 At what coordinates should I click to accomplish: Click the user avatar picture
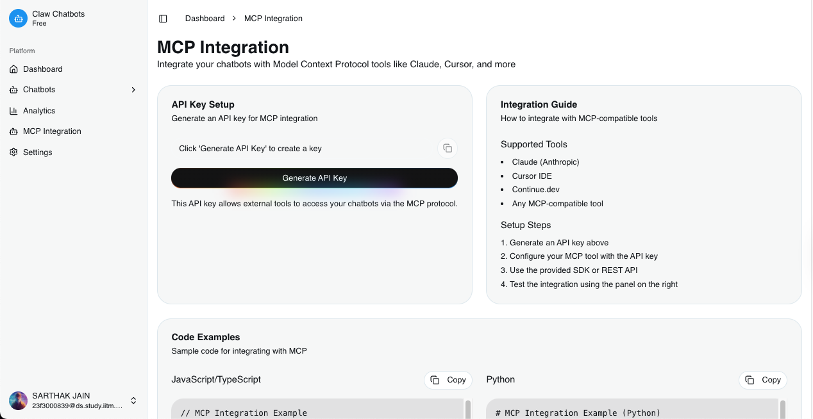coord(18,400)
